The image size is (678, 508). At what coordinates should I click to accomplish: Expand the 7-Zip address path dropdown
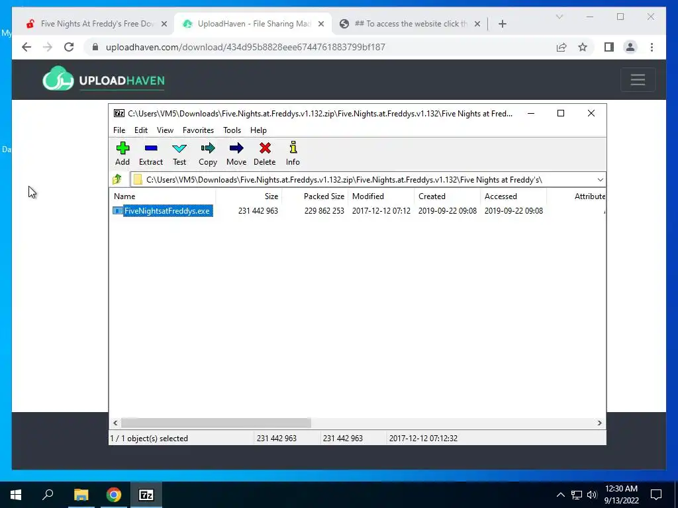600,180
